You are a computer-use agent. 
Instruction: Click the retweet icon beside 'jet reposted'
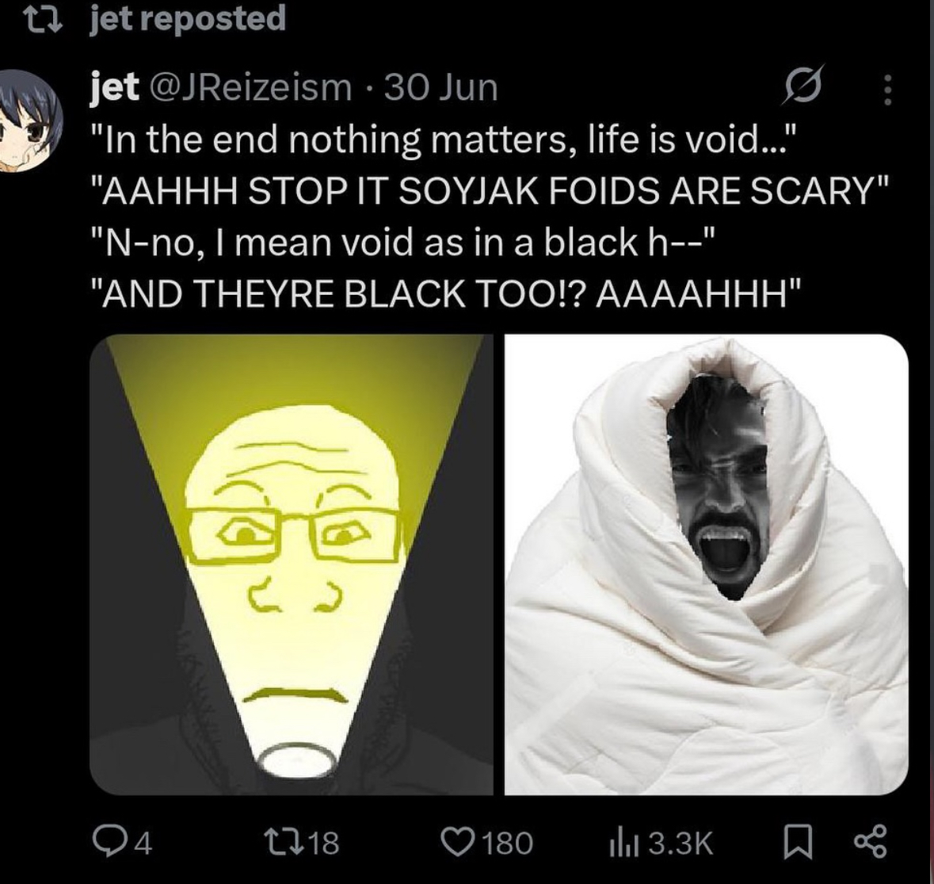[x=46, y=19]
